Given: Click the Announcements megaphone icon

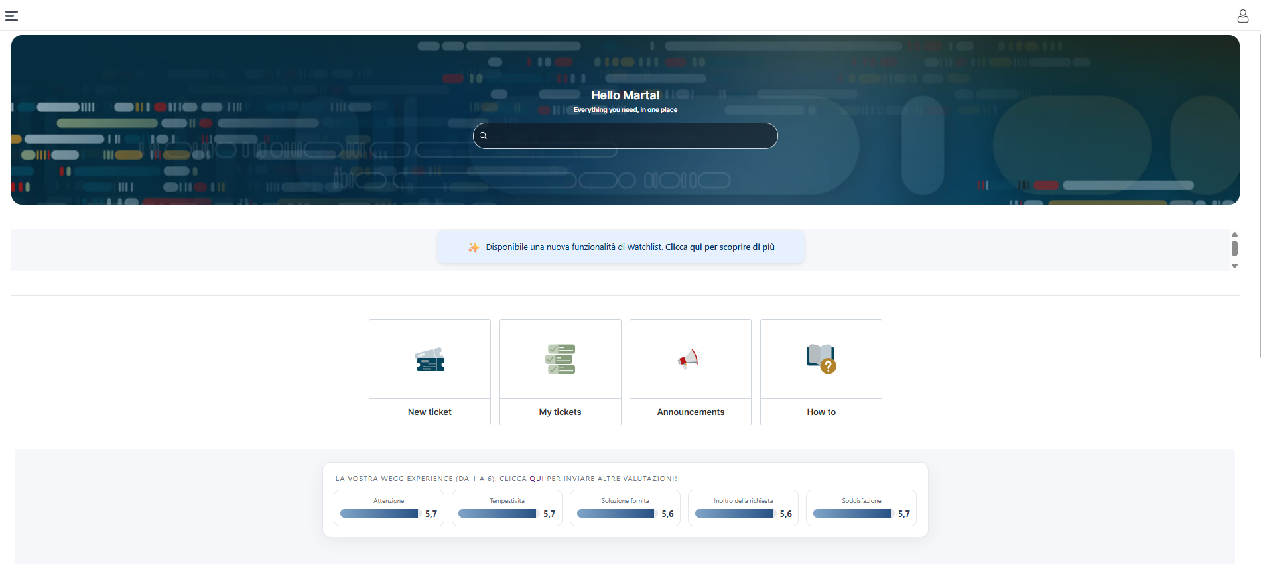Looking at the screenshot, I should [690, 359].
